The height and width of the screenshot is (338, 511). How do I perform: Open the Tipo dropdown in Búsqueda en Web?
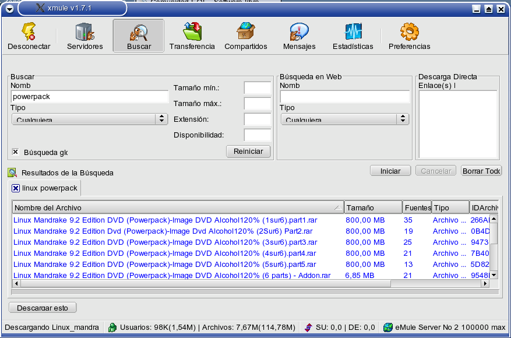[345, 119]
